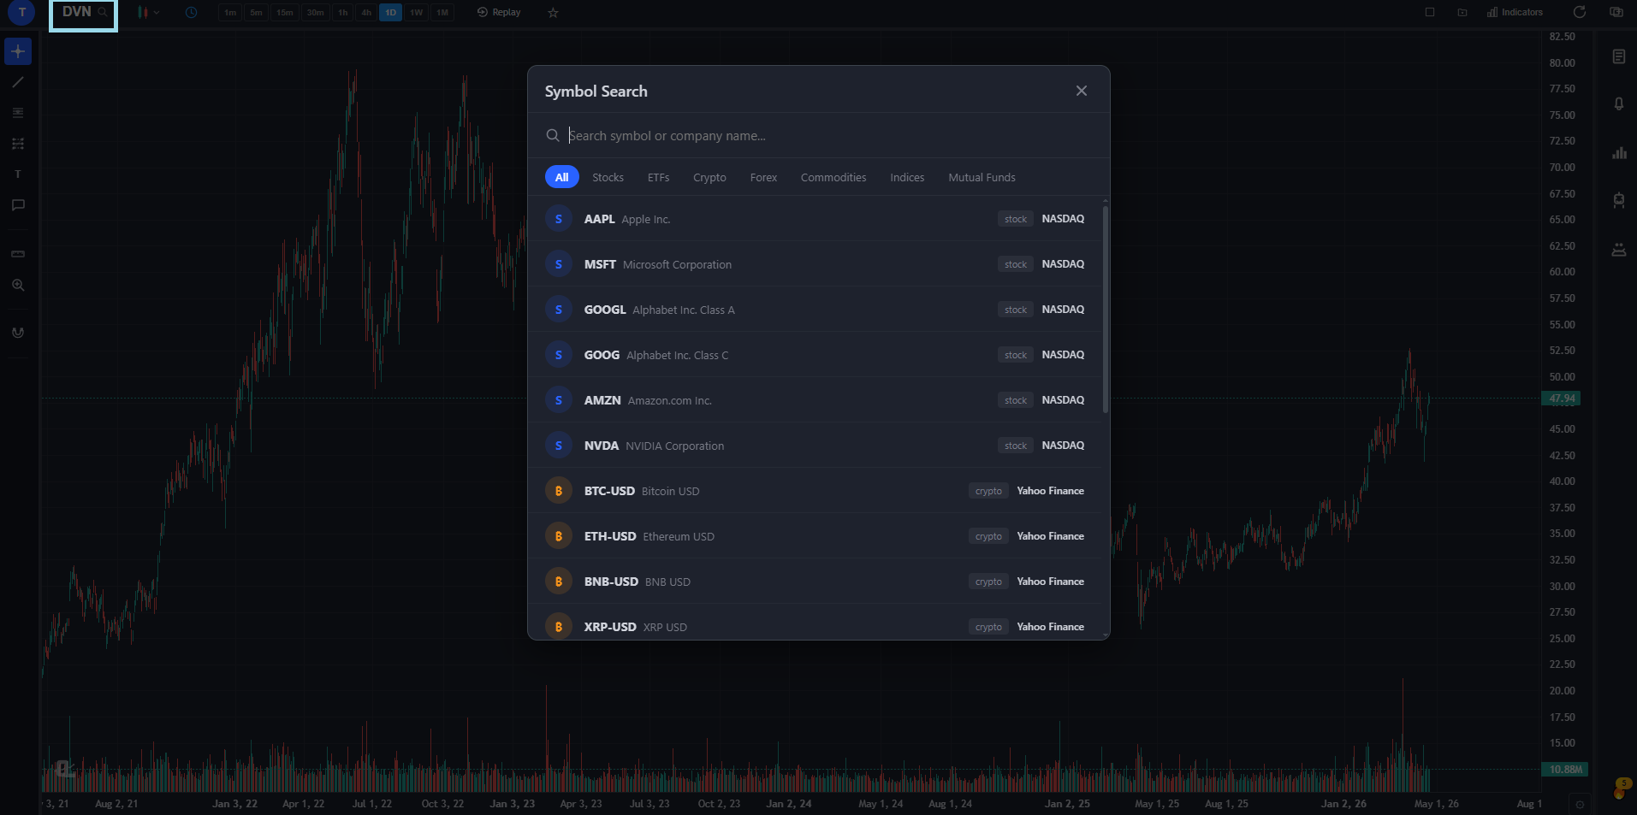The width and height of the screenshot is (1637, 815).
Task: Select the zoom-in magnifier tool
Action: pos(18,285)
